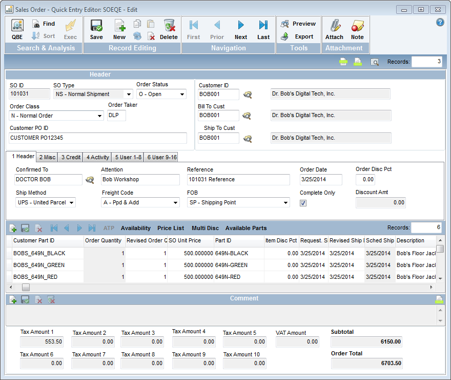Image resolution: width=451 pixels, height=380 pixels.
Task: Jump to the Last record
Action: [x=263, y=29]
